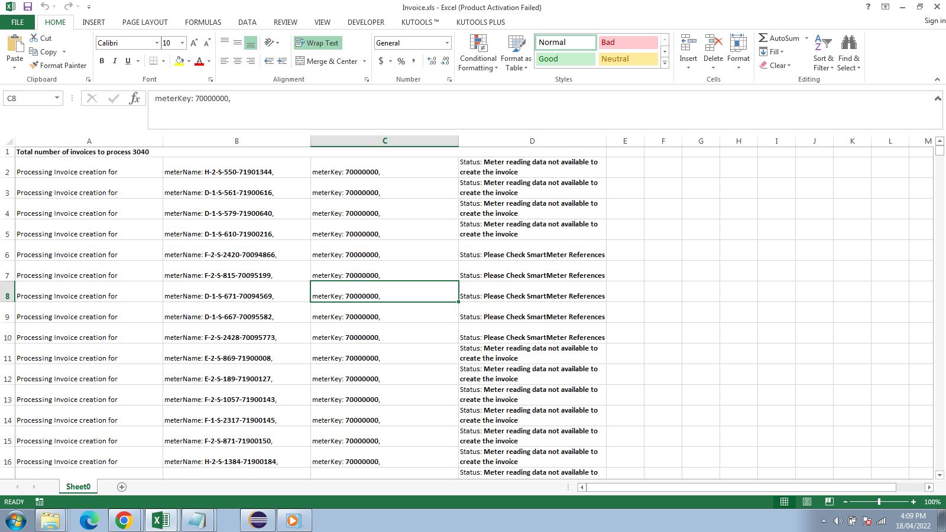Click the Copy icon
The image size is (946, 532).
pyautogui.click(x=34, y=52)
